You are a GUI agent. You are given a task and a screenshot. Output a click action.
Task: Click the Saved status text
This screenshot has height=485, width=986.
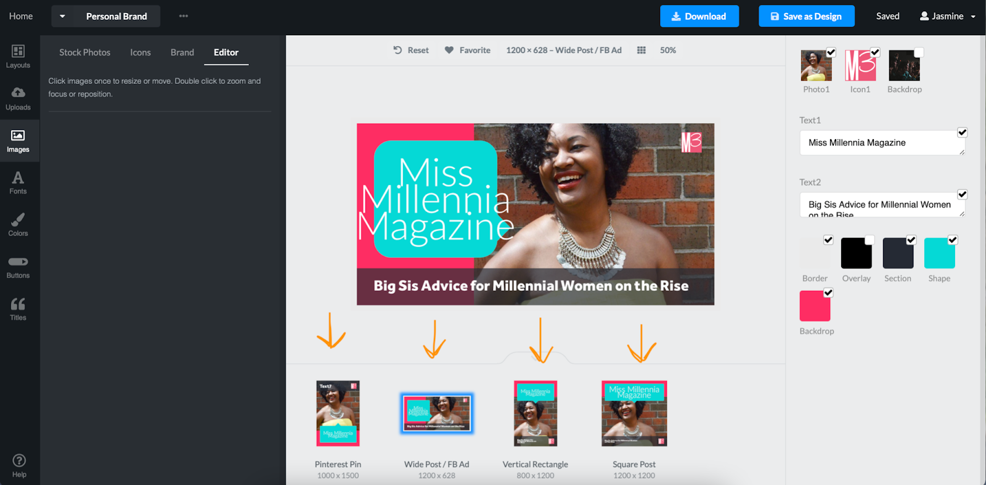888,16
